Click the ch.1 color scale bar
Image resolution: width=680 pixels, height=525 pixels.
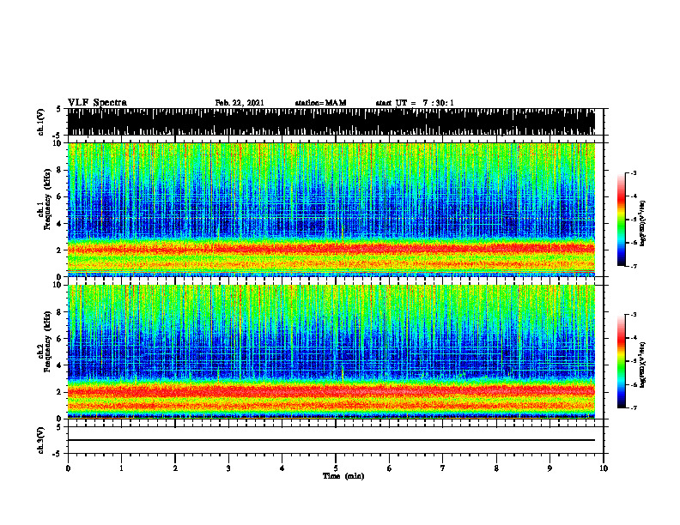click(622, 220)
